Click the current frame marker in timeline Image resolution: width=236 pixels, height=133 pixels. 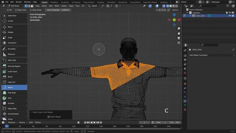[7, 126]
